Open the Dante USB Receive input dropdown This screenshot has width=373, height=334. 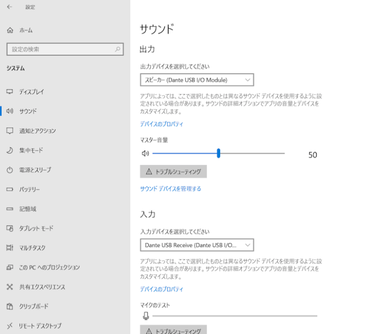coord(197,245)
